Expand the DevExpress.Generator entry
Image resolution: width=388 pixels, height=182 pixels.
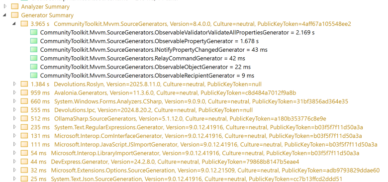tap(14, 162)
